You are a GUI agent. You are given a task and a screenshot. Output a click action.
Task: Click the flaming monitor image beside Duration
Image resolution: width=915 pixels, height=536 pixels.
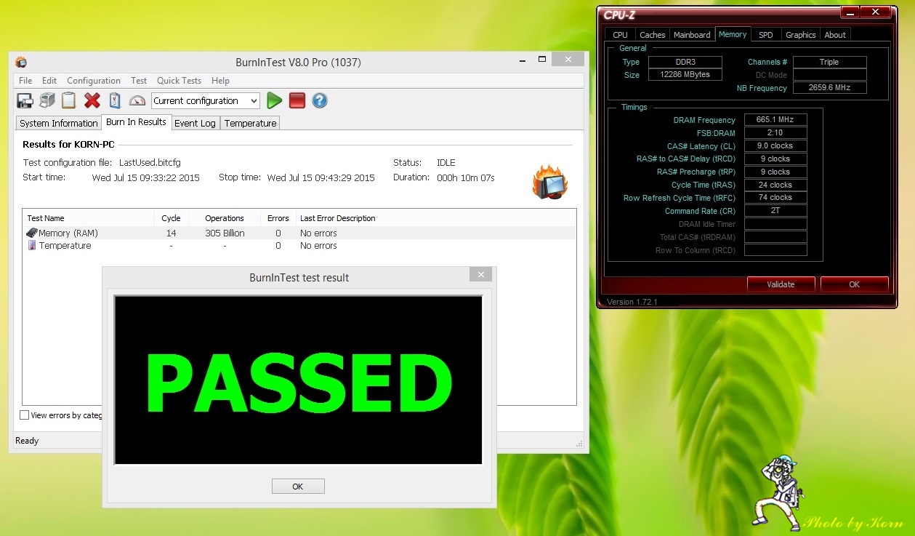550,182
